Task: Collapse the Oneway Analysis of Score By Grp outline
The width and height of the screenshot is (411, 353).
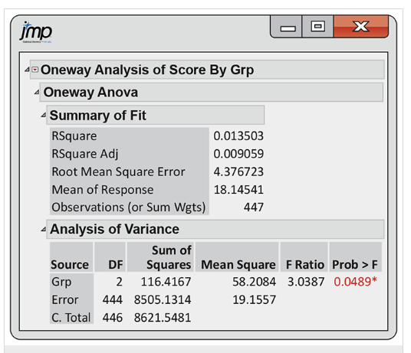Action: coord(27,70)
